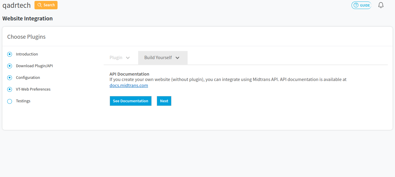The width and height of the screenshot is (395, 177).
Task: Select the Download Plugin/API radio circle
Action: pyautogui.click(x=10, y=66)
